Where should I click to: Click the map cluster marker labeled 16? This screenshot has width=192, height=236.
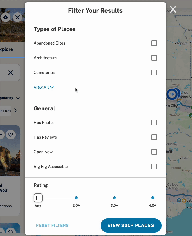172,94
